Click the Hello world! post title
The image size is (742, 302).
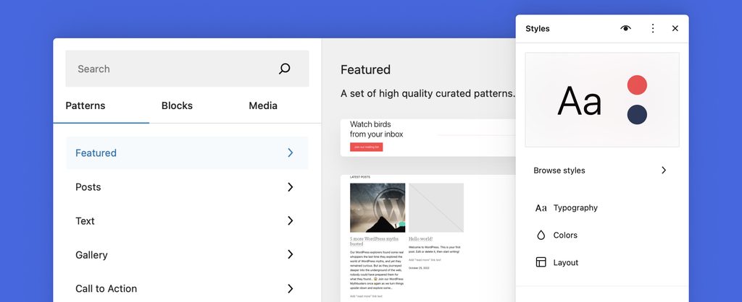click(x=421, y=239)
